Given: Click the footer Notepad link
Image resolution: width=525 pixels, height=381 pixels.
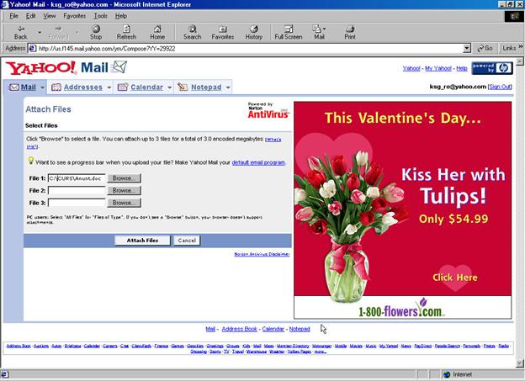Looking at the screenshot, I should pyautogui.click(x=300, y=329).
